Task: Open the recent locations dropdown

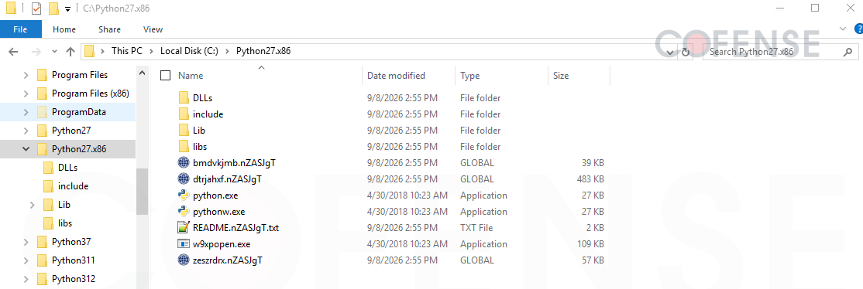Action: pyautogui.click(x=54, y=52)
